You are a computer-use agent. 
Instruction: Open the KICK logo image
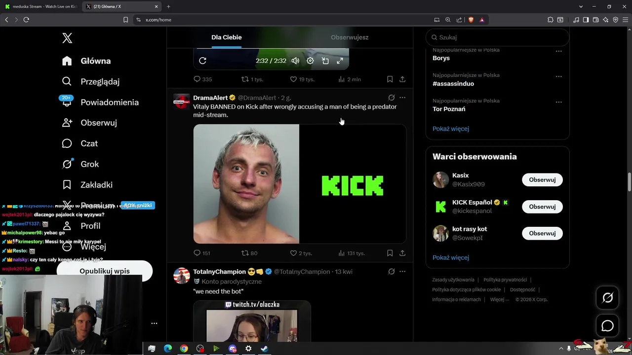pyautogui.click(x=353, y=184)
